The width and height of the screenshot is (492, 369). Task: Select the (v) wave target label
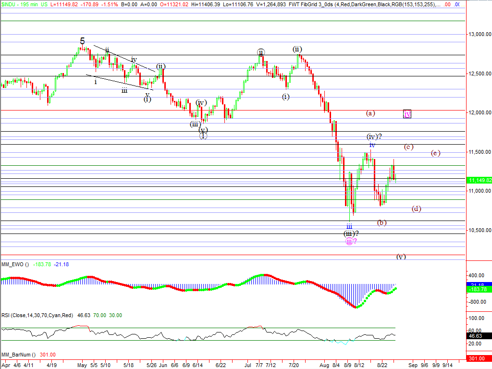click(x=401, y=257)
